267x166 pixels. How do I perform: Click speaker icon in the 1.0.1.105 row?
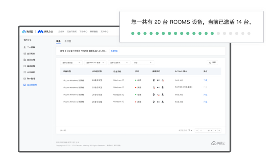(158, 87)
